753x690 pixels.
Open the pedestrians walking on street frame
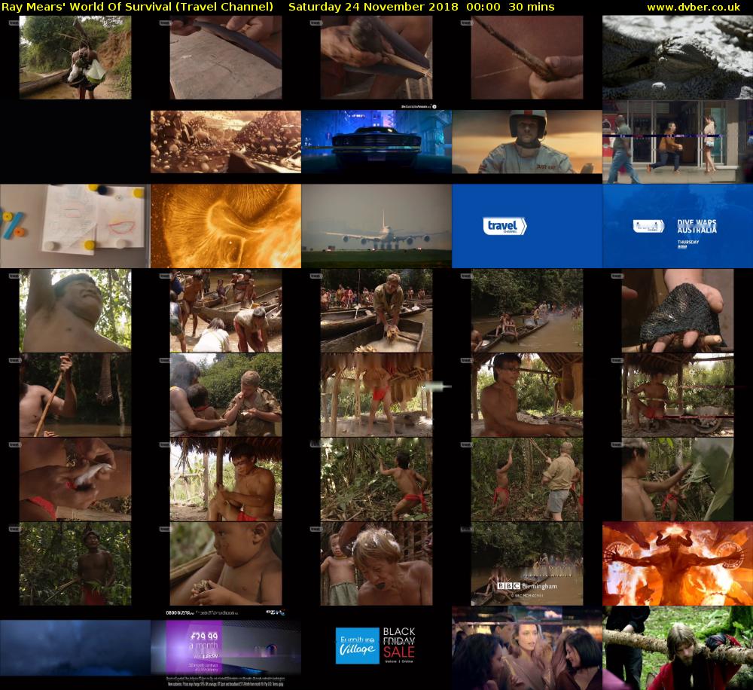[x=678, y=142]
